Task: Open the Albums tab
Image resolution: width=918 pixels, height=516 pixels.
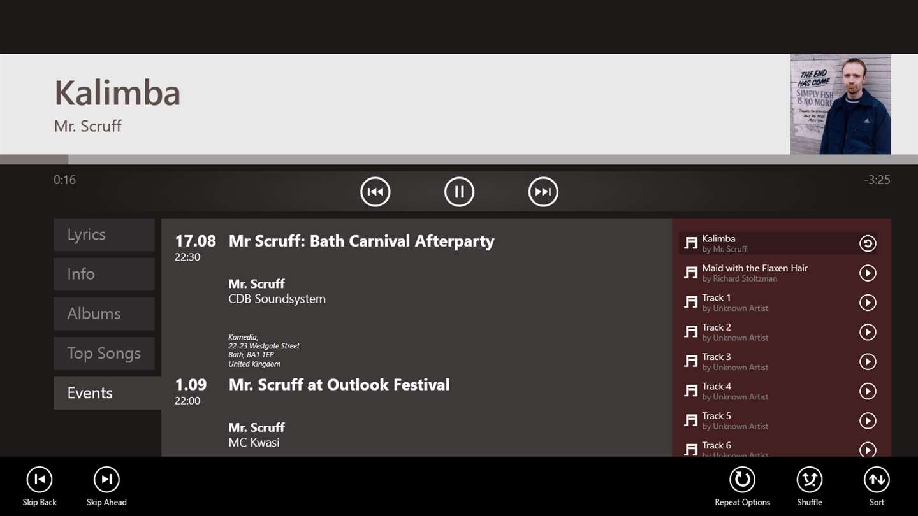Action: click(x=104, y=313)
